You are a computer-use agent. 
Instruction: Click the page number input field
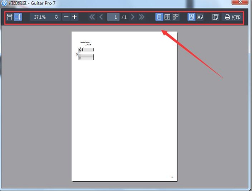point(113,17)
